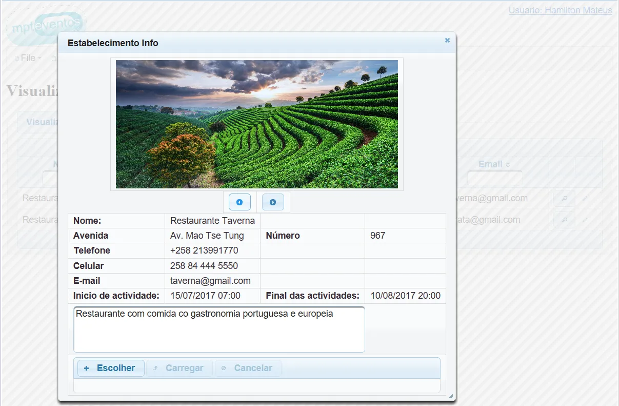Click the first row's gmail address in the background table
Screen dimensions: 619x406
[492, 198]
